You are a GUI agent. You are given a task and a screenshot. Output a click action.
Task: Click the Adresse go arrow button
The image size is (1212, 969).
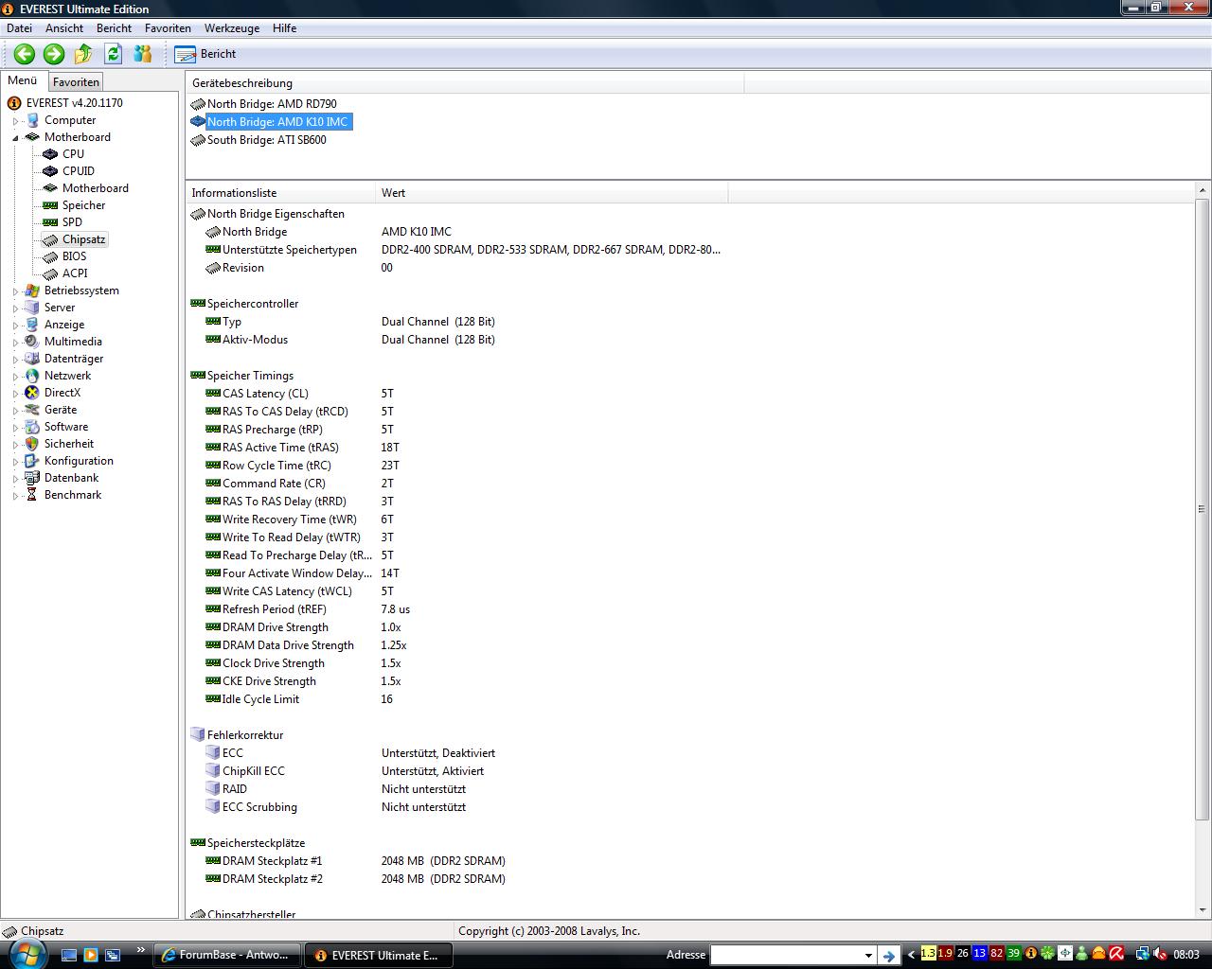pyautogui.click(x=888, y=956)
